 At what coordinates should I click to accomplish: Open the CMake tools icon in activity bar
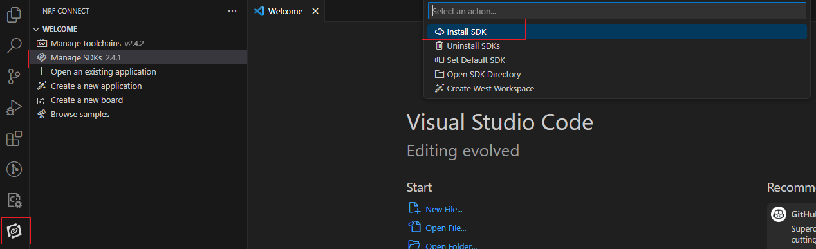(14, 200)
